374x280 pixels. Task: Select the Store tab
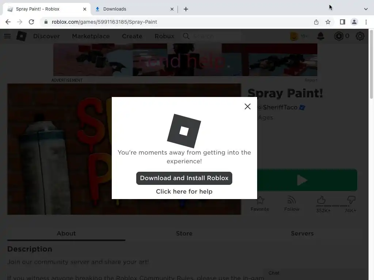pos(184,234)
